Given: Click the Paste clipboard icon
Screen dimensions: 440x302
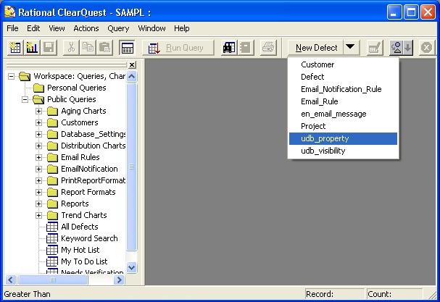Looking at the screenshot, I should 104,48.
